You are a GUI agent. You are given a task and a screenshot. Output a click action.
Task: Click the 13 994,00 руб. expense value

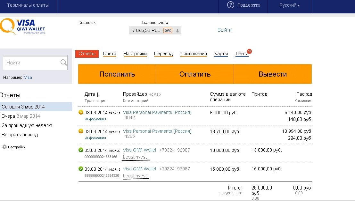pos(297,131)
